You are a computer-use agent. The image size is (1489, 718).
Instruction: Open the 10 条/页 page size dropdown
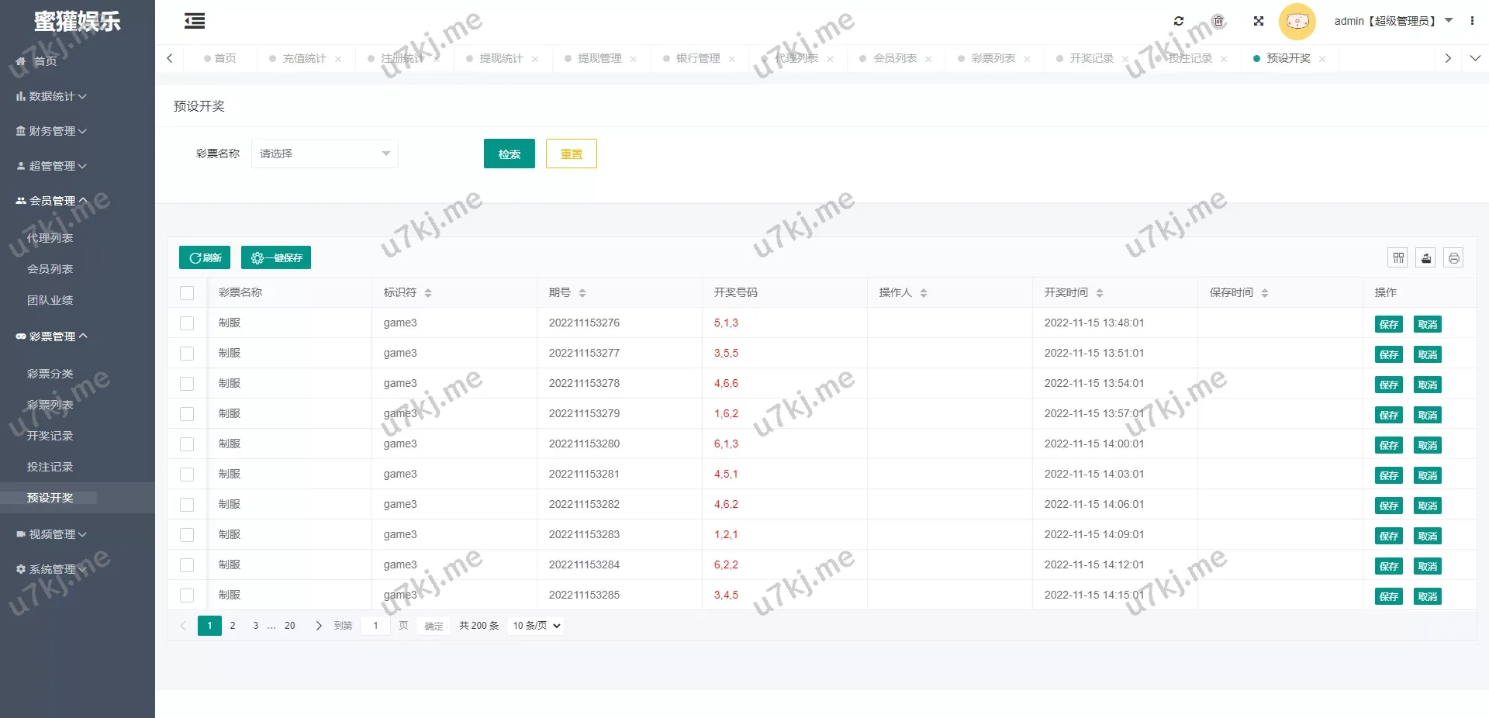(x=536, y=626)
